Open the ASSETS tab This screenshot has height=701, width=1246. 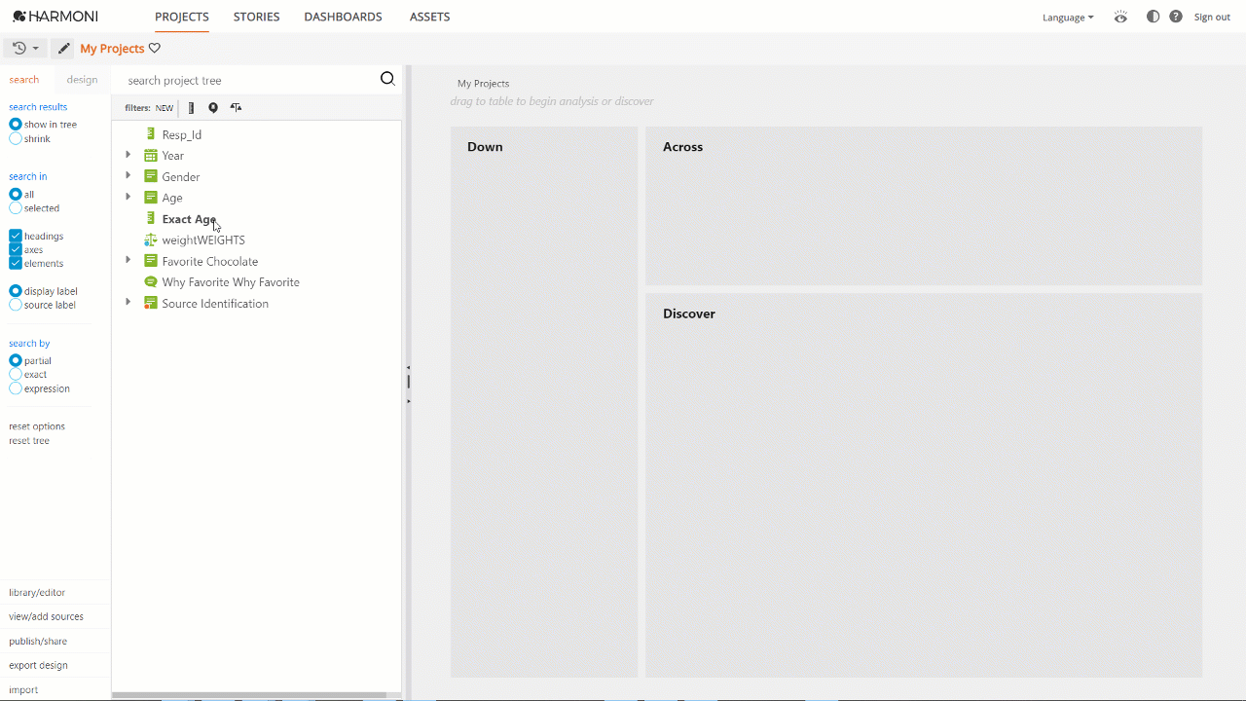[x=429, y=17]
